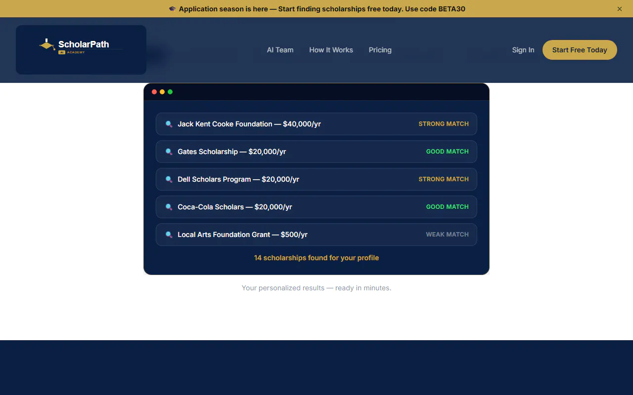Viewport: 633px width, 395px height.
Task: Dismiss the promo banner with the X
Action: [620, 9]
